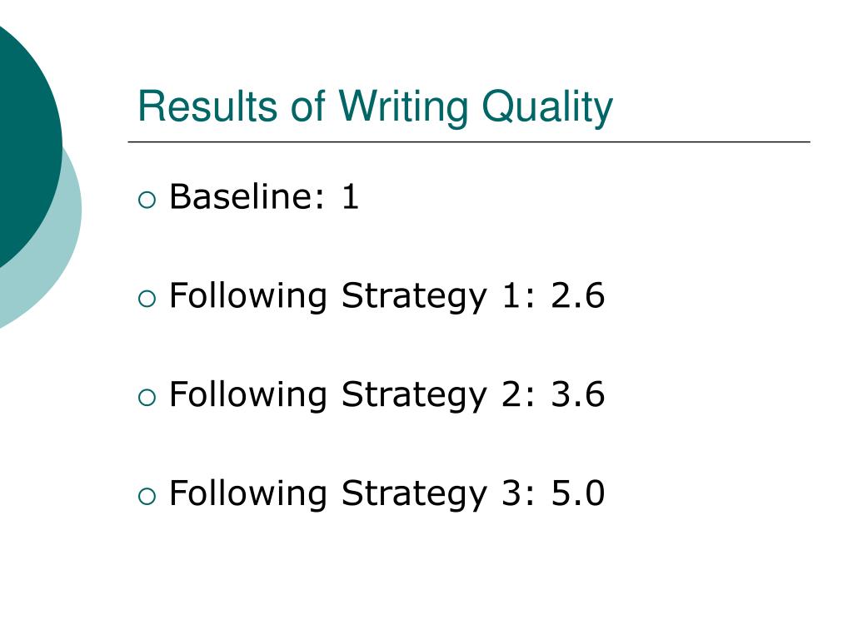
Task: Click the word 'Writing' in the title
Action: pyautogui.click(x=403, y=107)
